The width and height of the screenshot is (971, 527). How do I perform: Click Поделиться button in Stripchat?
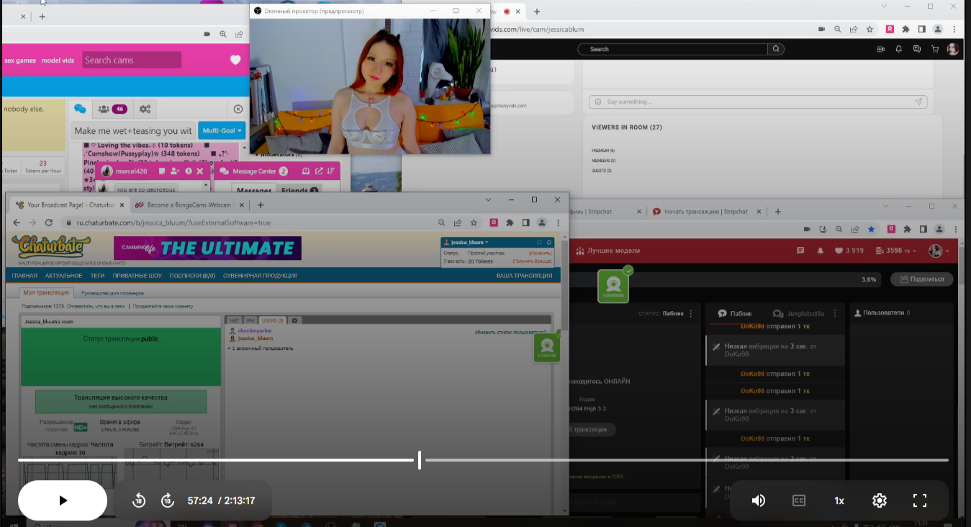click(x=922, y=279)
